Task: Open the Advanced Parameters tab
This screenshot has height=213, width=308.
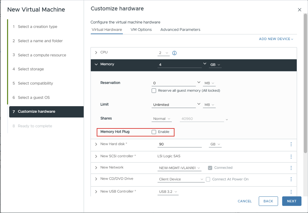Action: (180, 29)
